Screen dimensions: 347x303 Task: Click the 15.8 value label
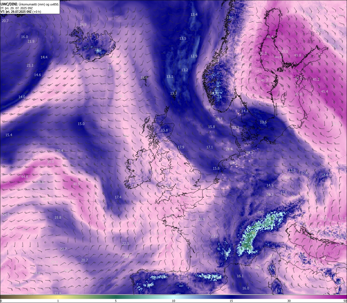point(211,127)
